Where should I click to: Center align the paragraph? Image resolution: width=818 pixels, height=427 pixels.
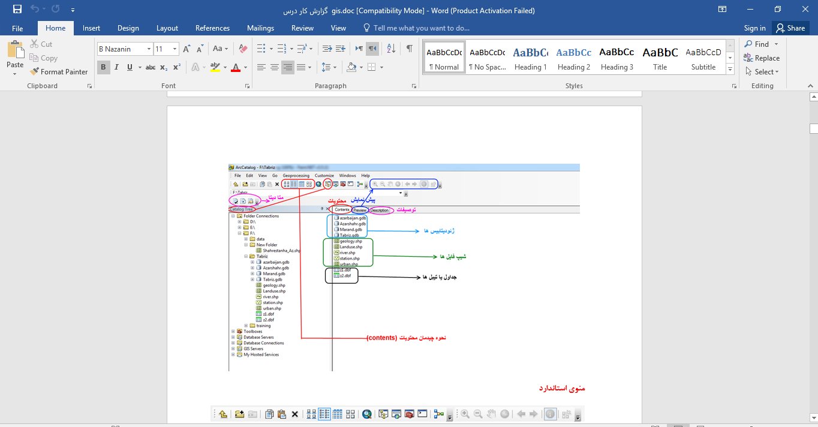click(x=274, y=67)
